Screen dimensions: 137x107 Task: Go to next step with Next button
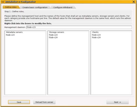click(118, 102)
